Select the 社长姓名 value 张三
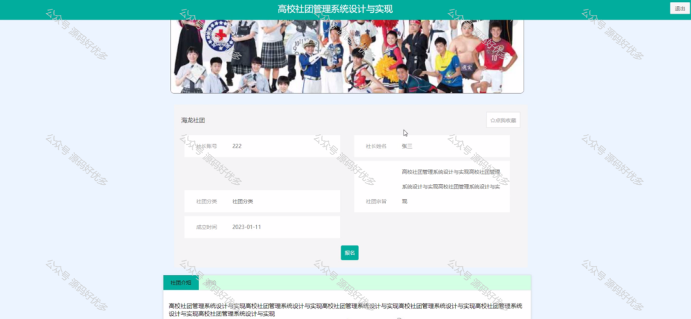Image resolution: width=691 pixels, height=319 pixels. pyautogui.click(x=407, y=146)
